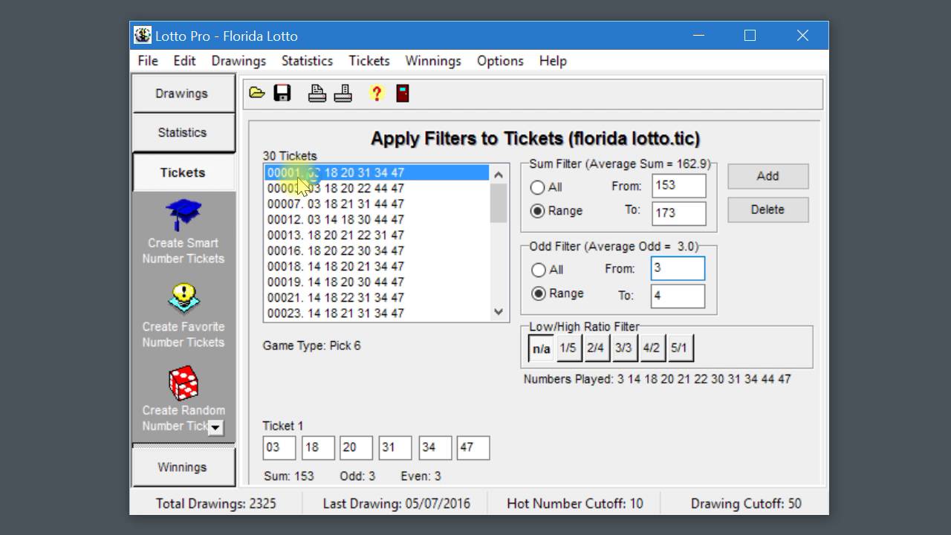Select ticket row 00023. 14 18 21 31 34 47
The width and height of the screenshot is (951, 535).
(377, 313)
